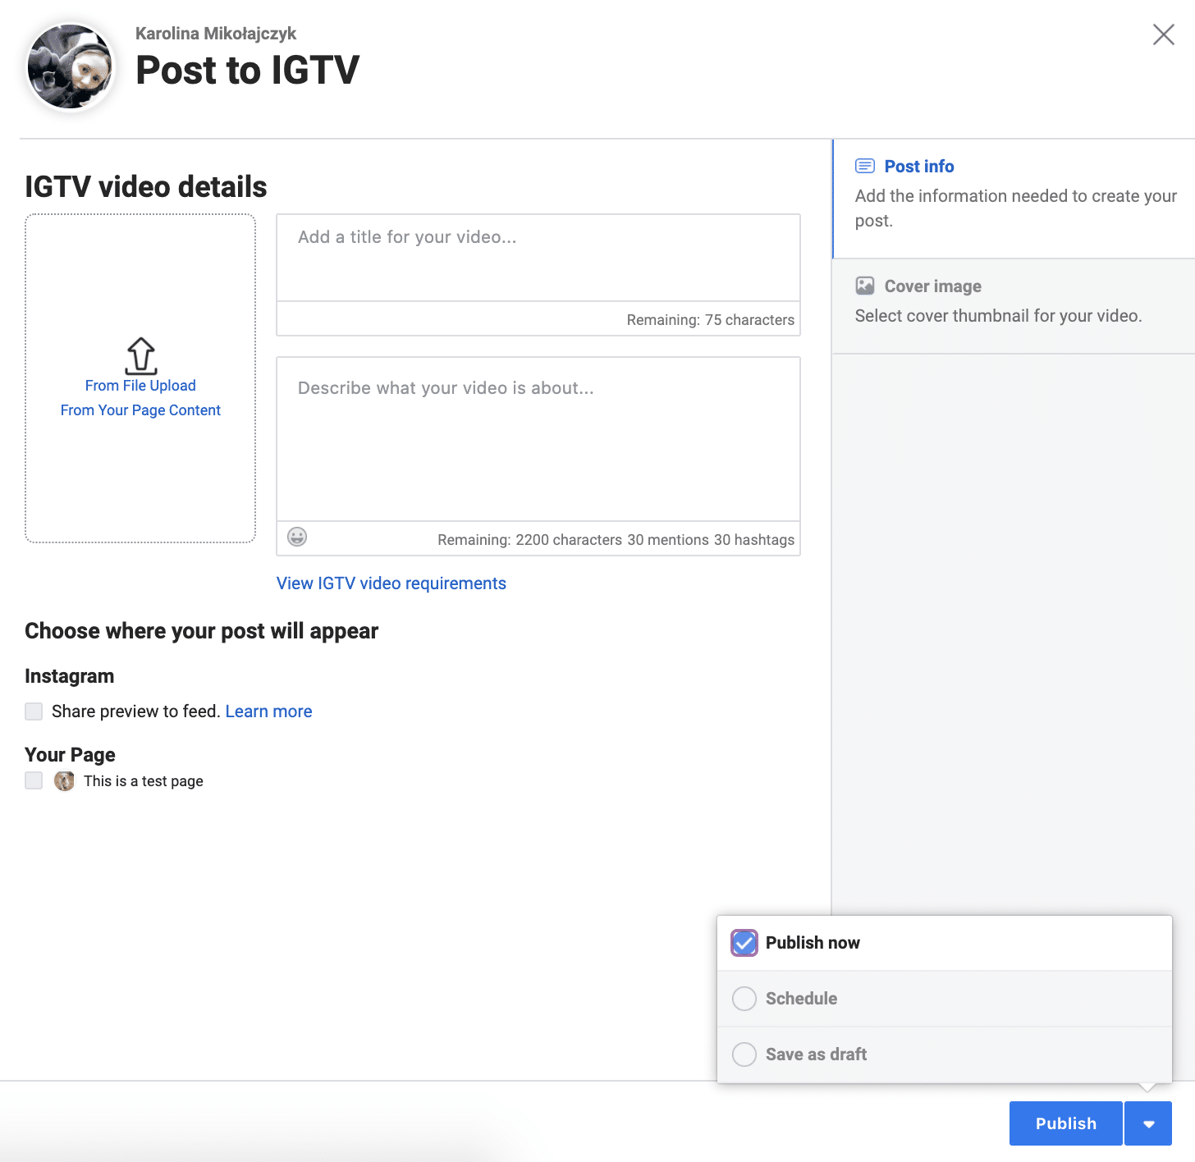Click the test page avatar icon
This screenshot has width=1195, height=1162.
click(64, 781)
